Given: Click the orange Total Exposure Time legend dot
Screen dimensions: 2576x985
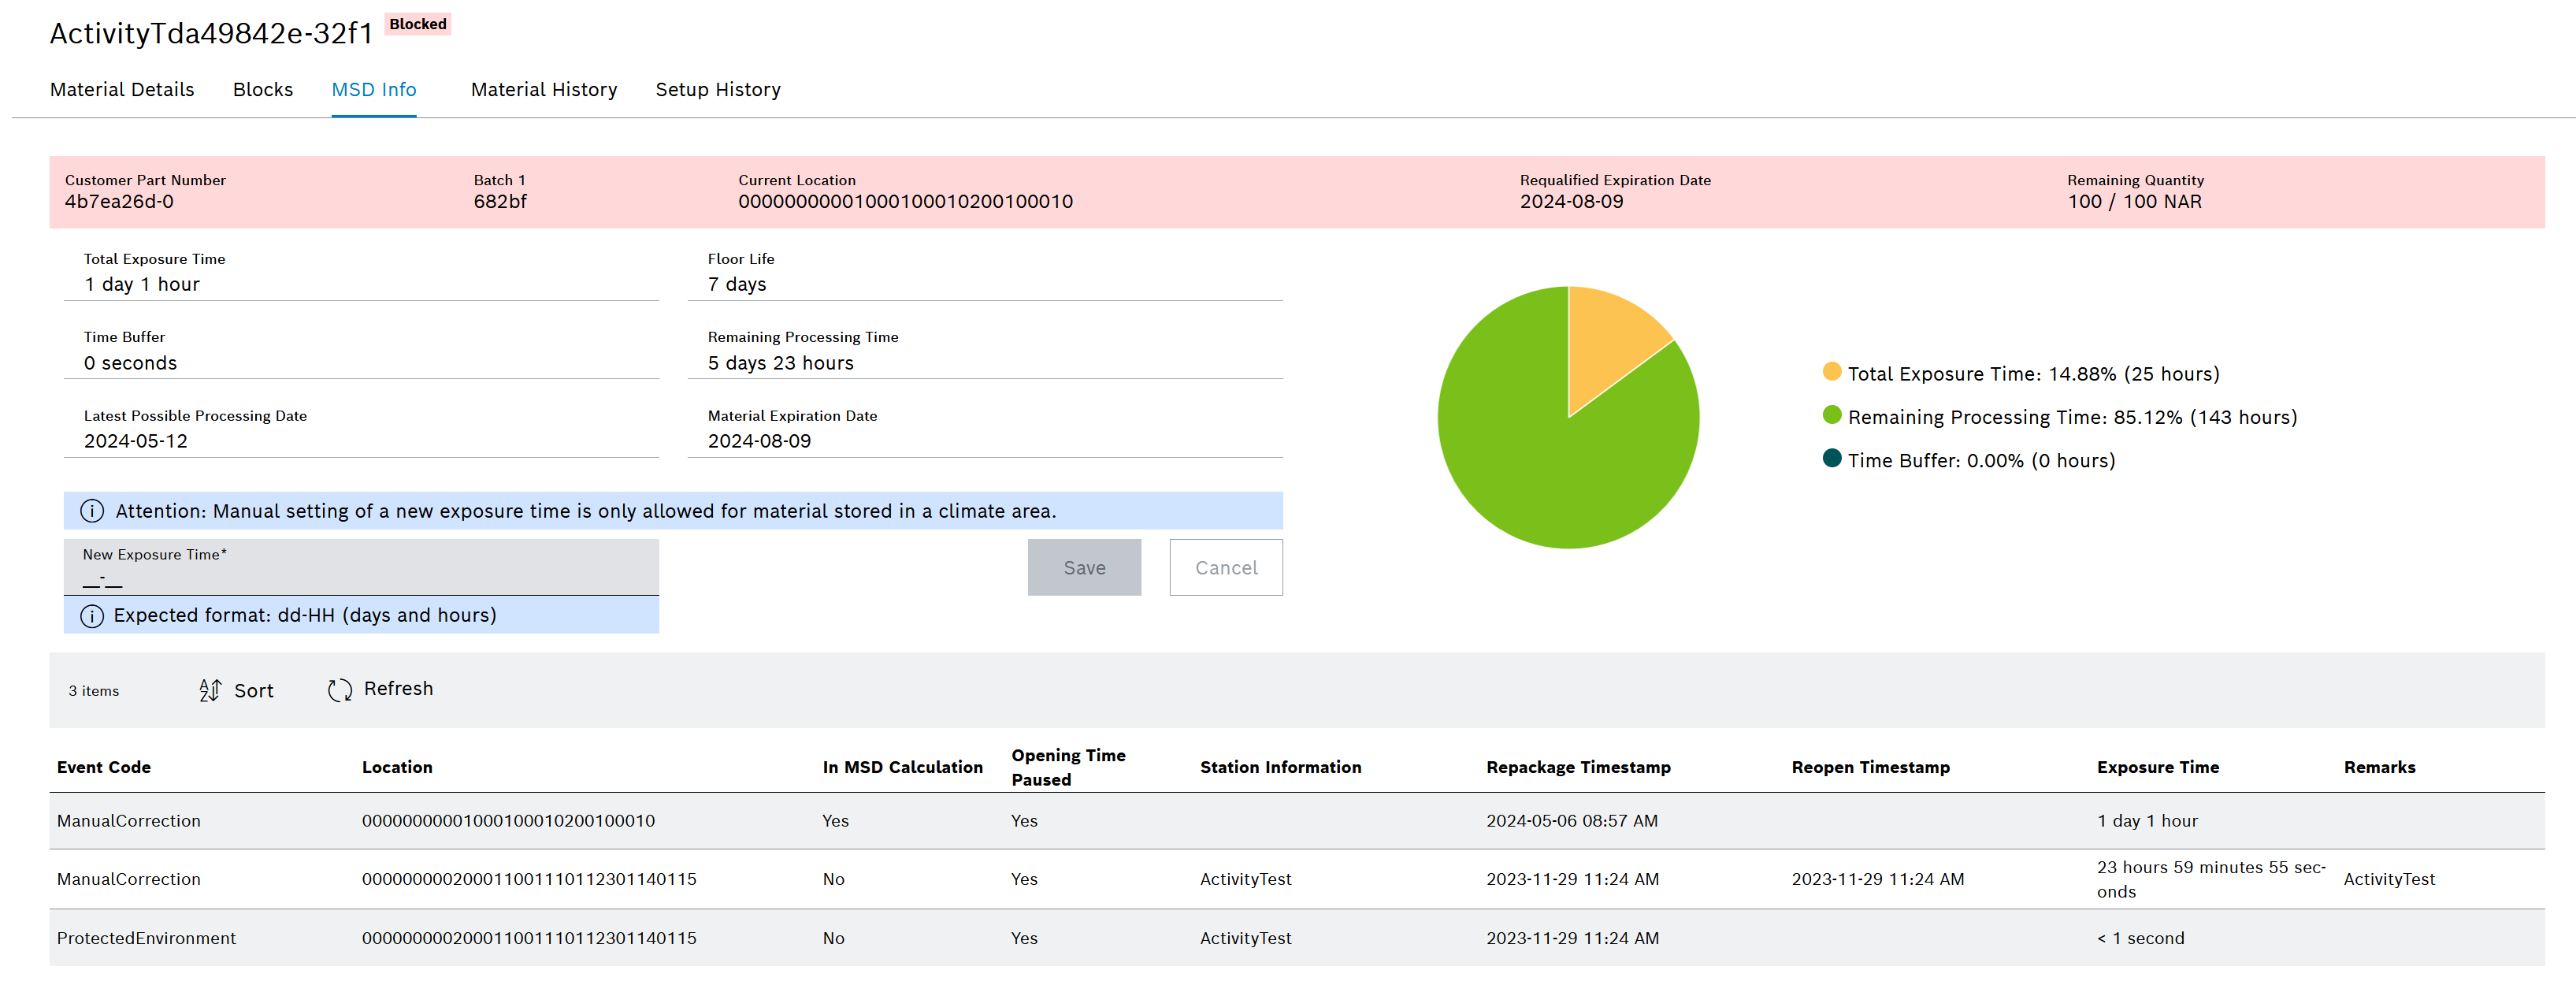Looking at the screenshot, I should (x=1832, y=372).
